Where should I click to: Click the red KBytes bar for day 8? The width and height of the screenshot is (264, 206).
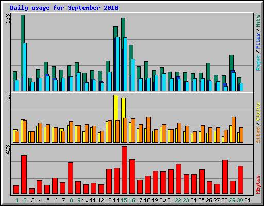pos(70,178)
